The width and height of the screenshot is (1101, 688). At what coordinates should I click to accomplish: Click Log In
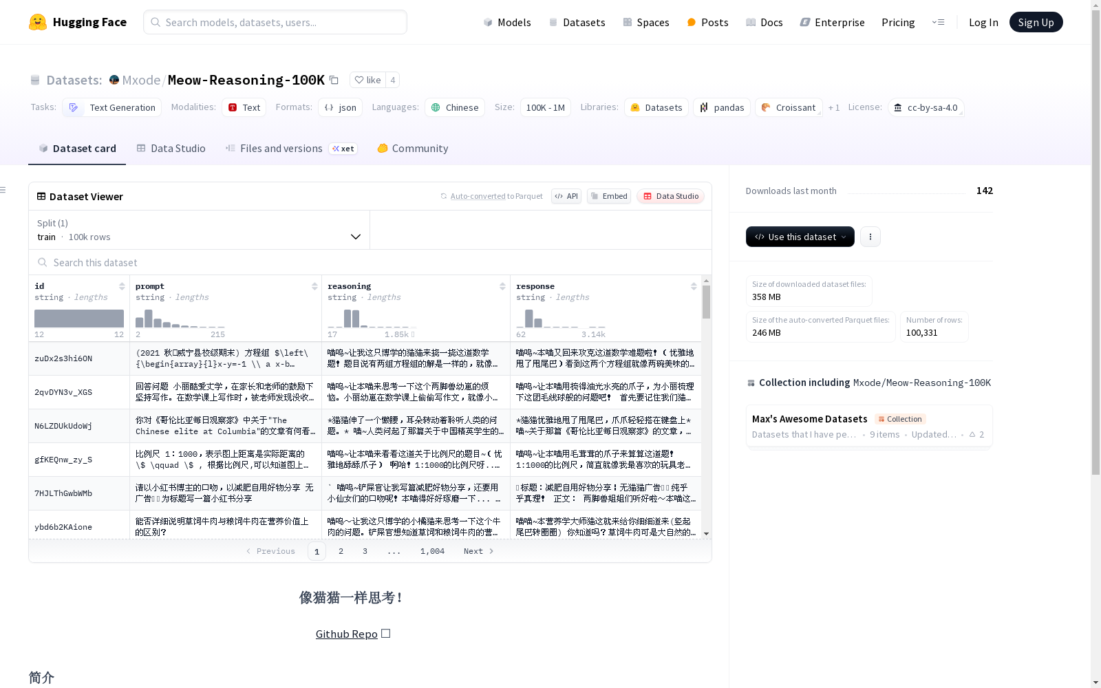point(983,22)
